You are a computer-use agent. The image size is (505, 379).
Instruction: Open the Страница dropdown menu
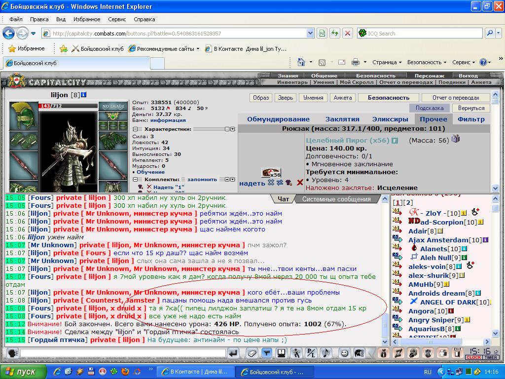387,62
